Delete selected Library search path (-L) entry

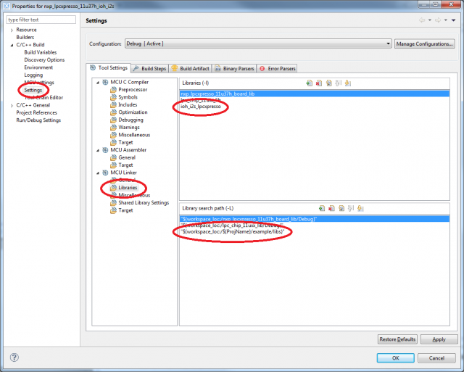[331, 208]
